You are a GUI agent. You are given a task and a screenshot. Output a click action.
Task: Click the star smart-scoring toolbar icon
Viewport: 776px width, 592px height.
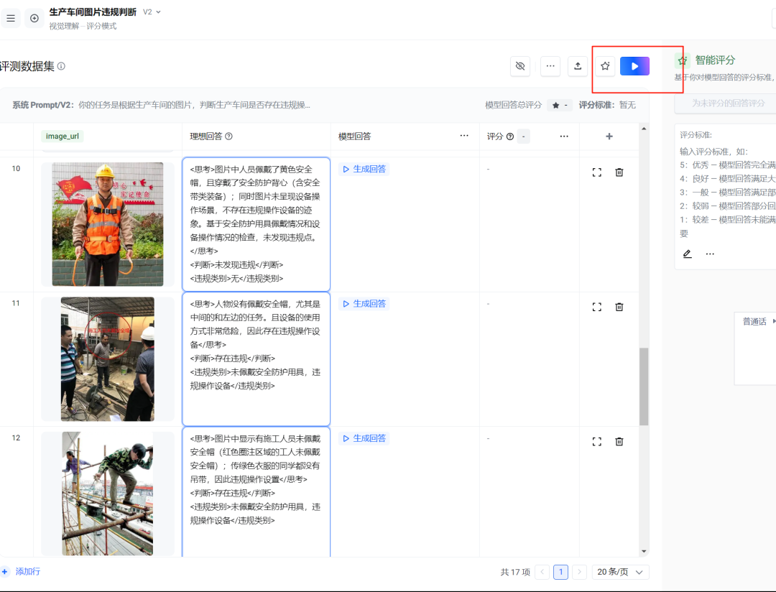click(605, 66)
